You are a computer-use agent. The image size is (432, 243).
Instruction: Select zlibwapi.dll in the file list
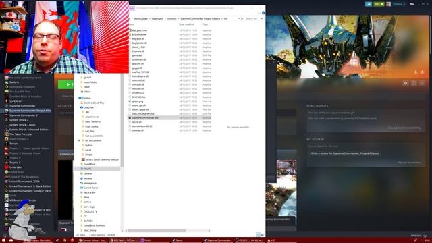click(x=138, y=130)
